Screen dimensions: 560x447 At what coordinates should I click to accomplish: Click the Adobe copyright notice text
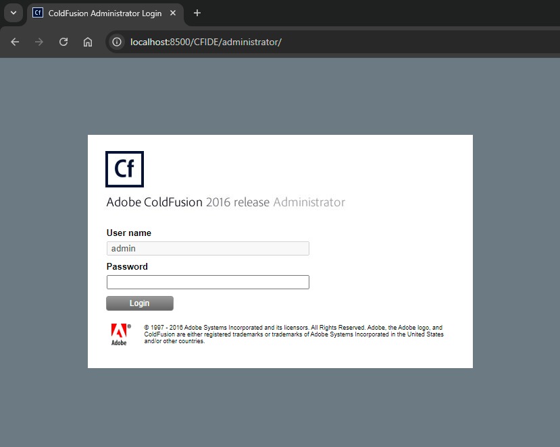pyautogui.click(x=294, y=334)
